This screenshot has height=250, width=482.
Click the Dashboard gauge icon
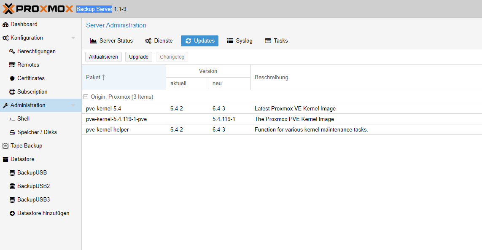click(x=5, y=24)
